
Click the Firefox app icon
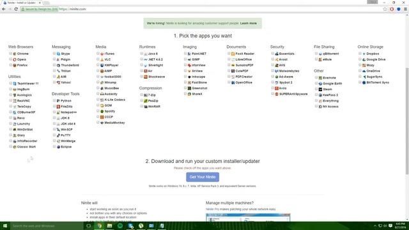pos(15,65)
